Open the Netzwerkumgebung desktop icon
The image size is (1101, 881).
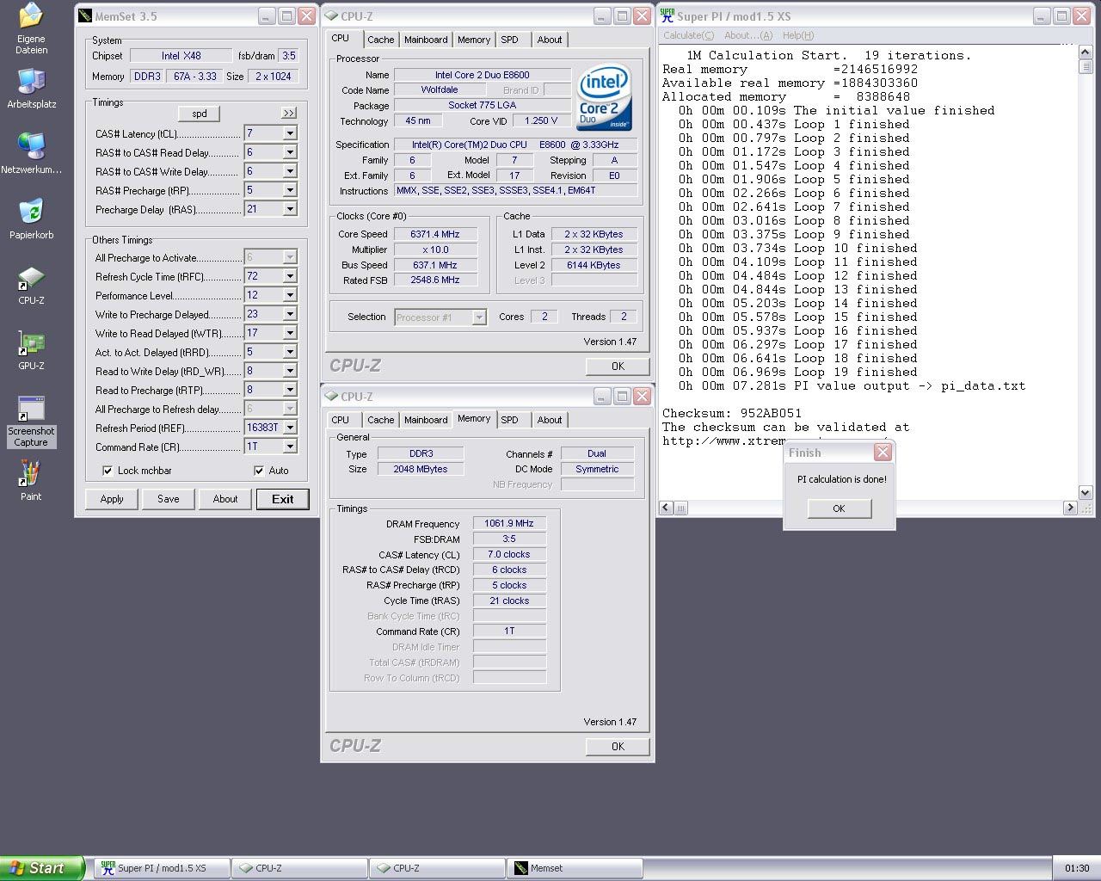click(x=31, y=153)
